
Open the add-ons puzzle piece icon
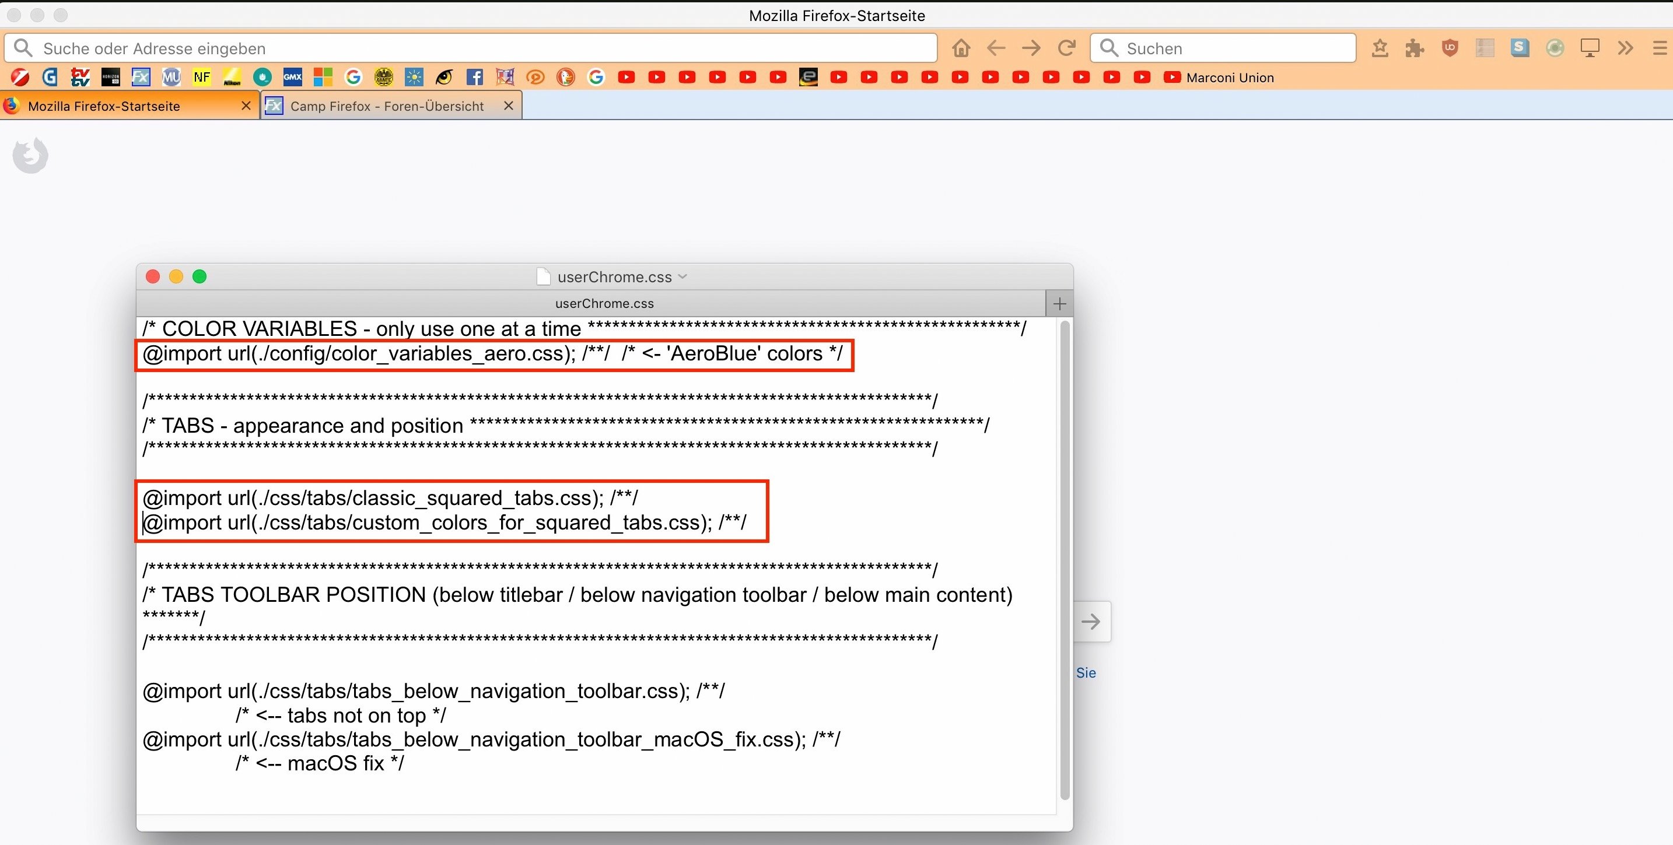[1415, 48]
